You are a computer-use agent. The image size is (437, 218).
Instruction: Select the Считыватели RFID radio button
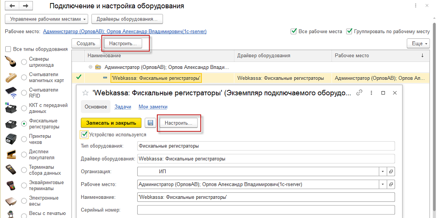click(x=24, y=93)
